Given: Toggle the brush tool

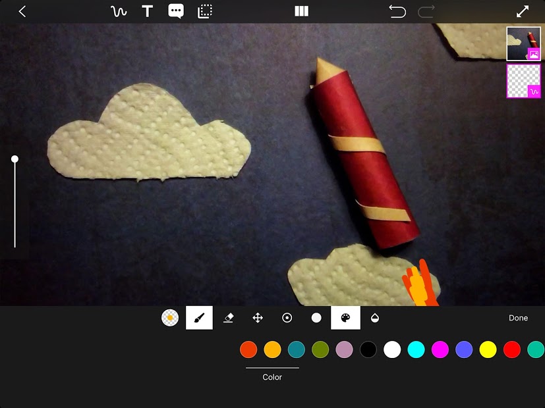Looking at the screenshot, I should 199,318.
